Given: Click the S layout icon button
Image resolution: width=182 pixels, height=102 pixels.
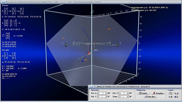Looking at the screenshot, I should point(176,97).
